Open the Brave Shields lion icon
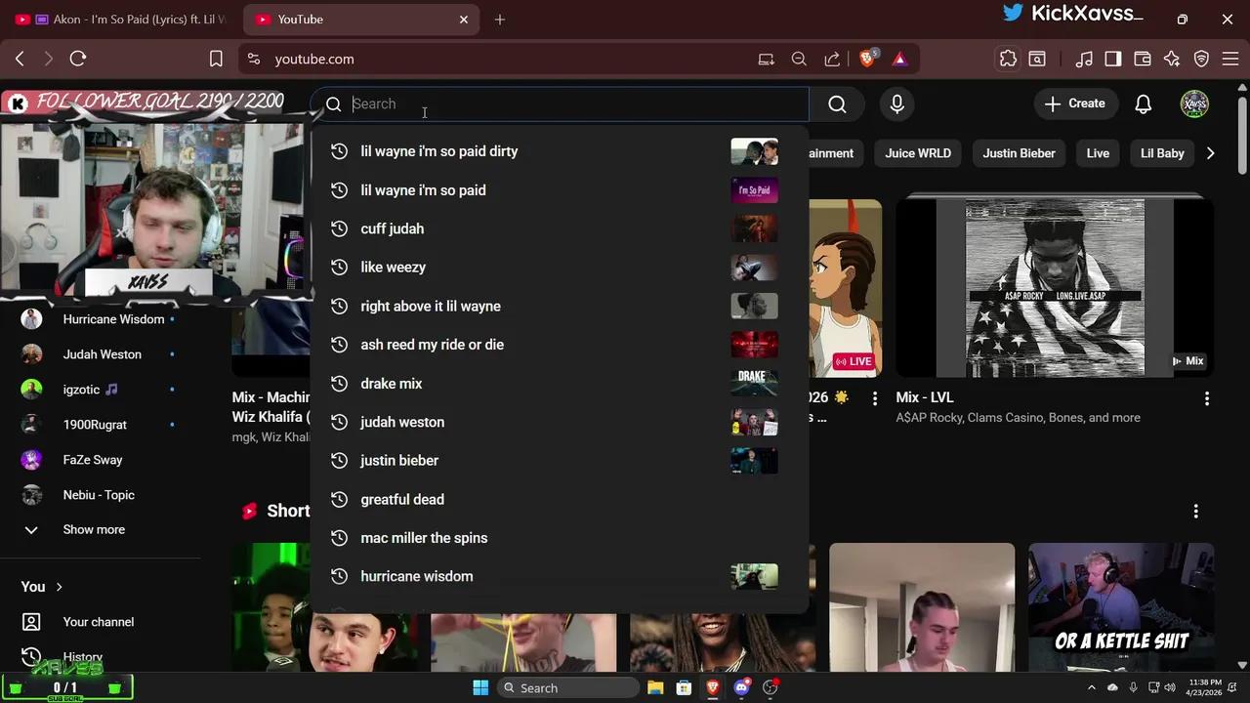1250x703 pixels. pyautogui.click(x=867, y=59)
